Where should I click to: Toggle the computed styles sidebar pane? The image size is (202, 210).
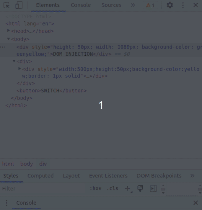point(153,188)
